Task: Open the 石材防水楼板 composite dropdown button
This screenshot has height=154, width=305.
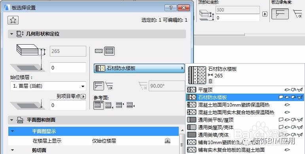Action: [139, 68]
